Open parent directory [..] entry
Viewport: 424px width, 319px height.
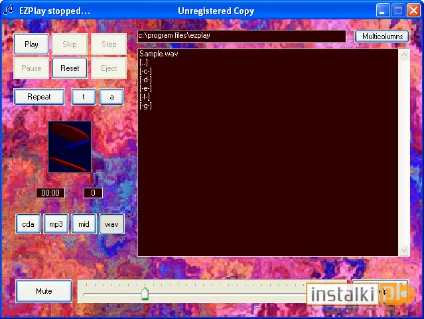143,62
